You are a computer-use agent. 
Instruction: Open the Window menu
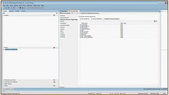click(x=30, y=5)
